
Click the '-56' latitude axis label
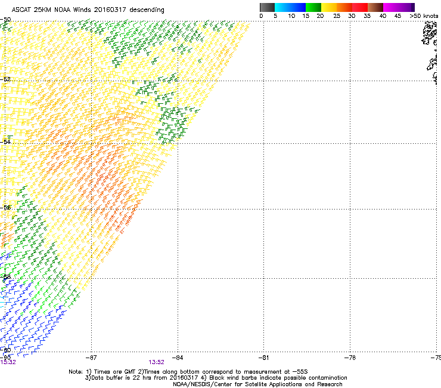point(5,208)
